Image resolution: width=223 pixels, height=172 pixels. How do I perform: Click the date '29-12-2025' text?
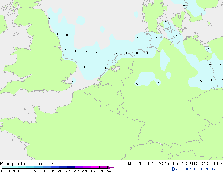[x=153, y=164]
